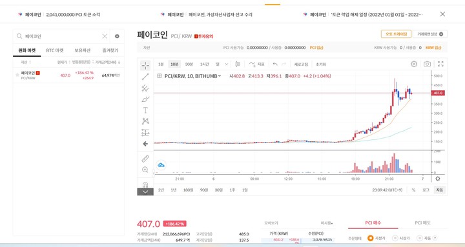This screenshot has height=247, width=465.
Task: Switch to the BTC 마켓 tab
Action: point(55,51)
